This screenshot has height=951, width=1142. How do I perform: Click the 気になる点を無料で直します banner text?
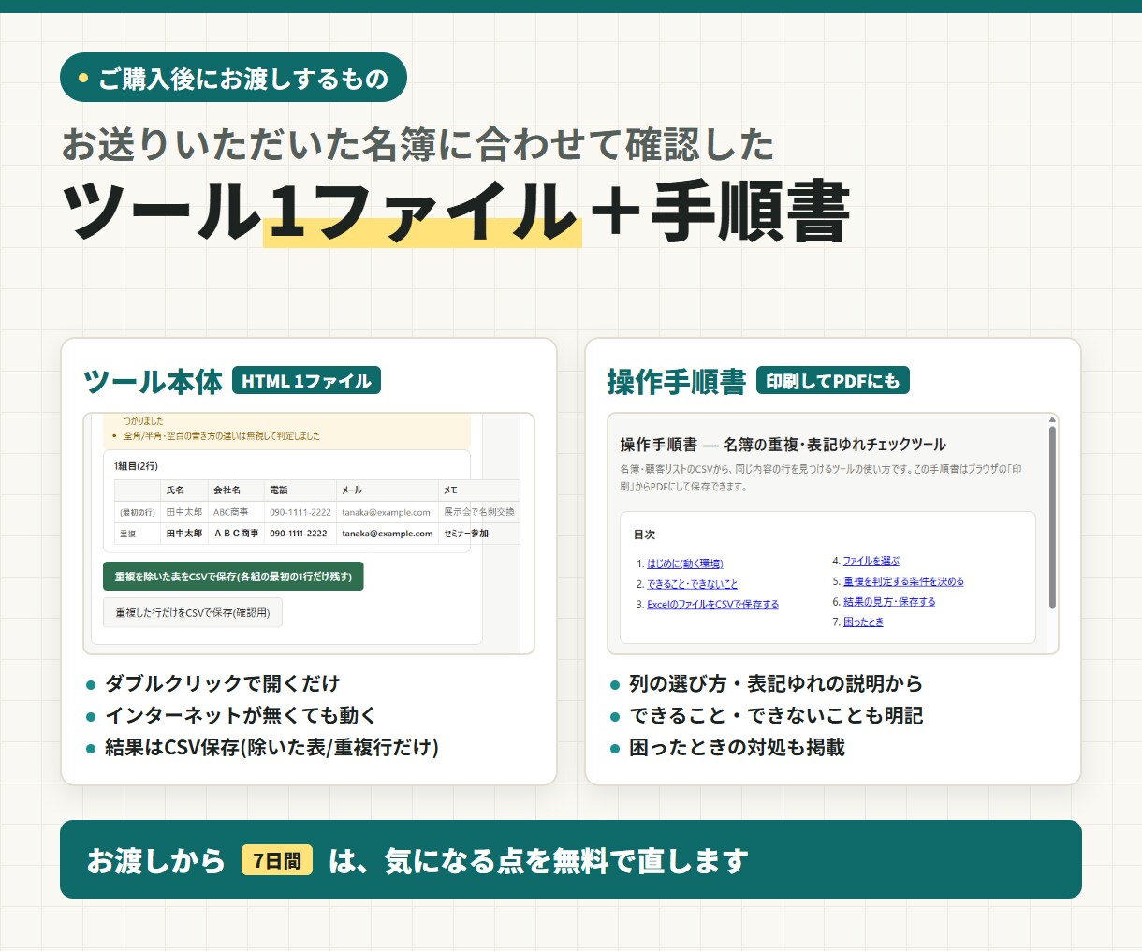click(566, 860)
